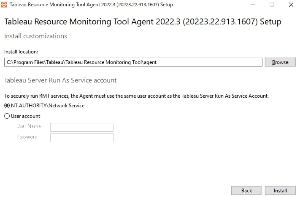Click the window title bar text
The image size is (300, 197).
pos(91,5)
